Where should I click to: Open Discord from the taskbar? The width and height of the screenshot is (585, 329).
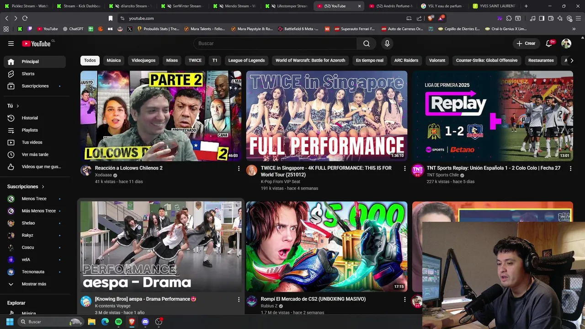[145, 322]
